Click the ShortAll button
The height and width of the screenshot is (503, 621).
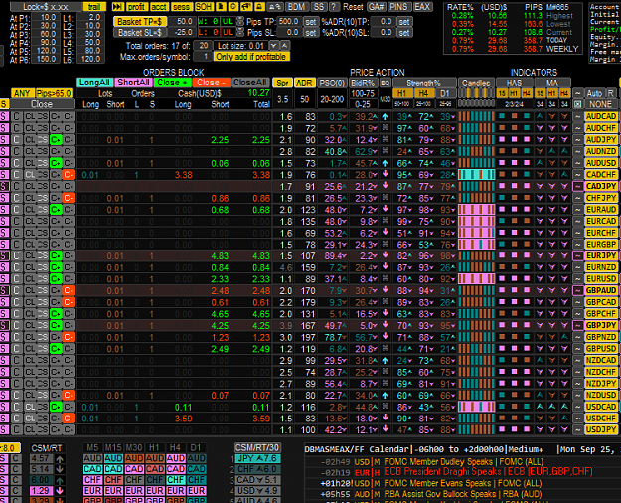coord(133,83)
